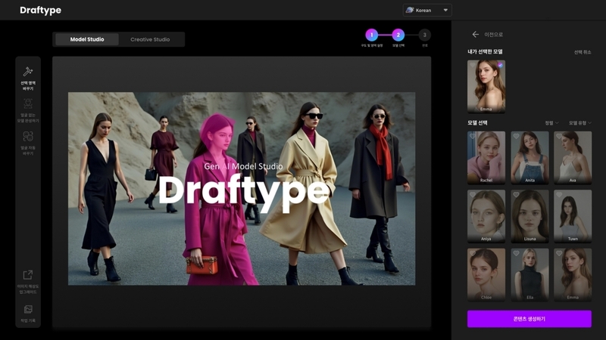Toggle favorite heart on Ella card
This screenshot has width=606, height=340.
(516, 254)
